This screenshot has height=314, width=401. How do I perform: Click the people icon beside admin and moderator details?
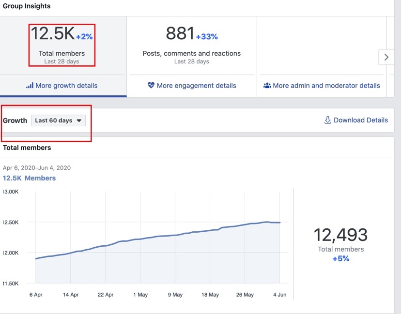coord(267,86)
